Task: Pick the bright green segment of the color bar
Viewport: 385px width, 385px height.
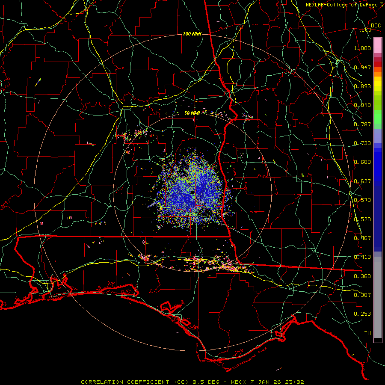Action: click(378, 117)
